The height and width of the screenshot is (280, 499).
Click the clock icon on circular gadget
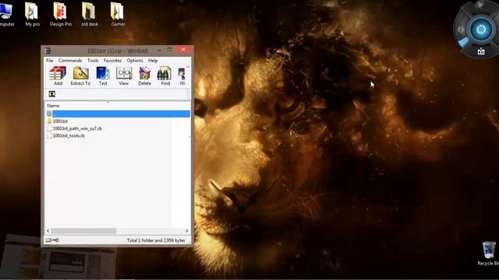click(x=461, y=30)
